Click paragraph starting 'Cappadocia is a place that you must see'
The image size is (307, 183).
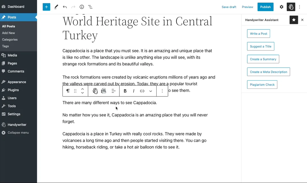137,57
